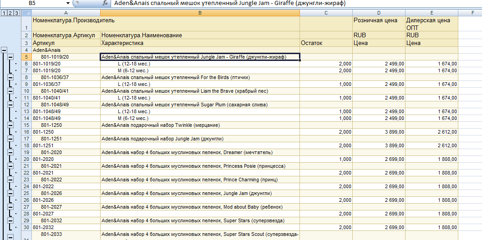482x240 pixels.
Task: Collapse the Aden&Anais group at row 4
Action: 4,50
